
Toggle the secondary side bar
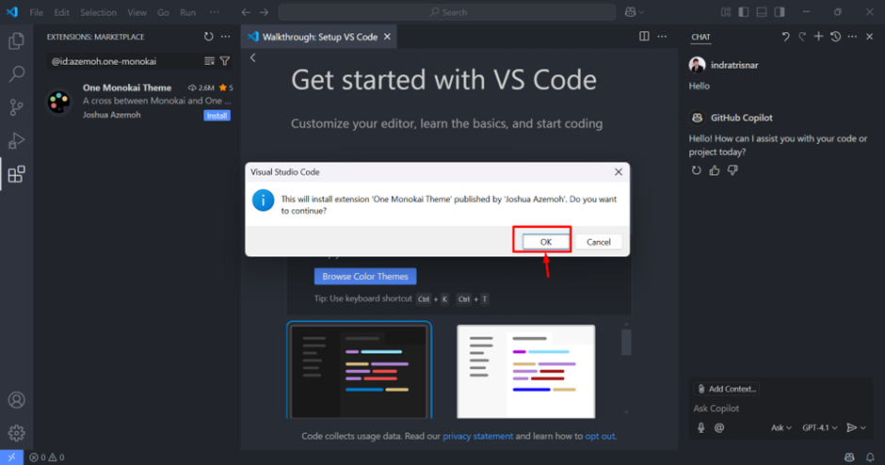(780, 12)
